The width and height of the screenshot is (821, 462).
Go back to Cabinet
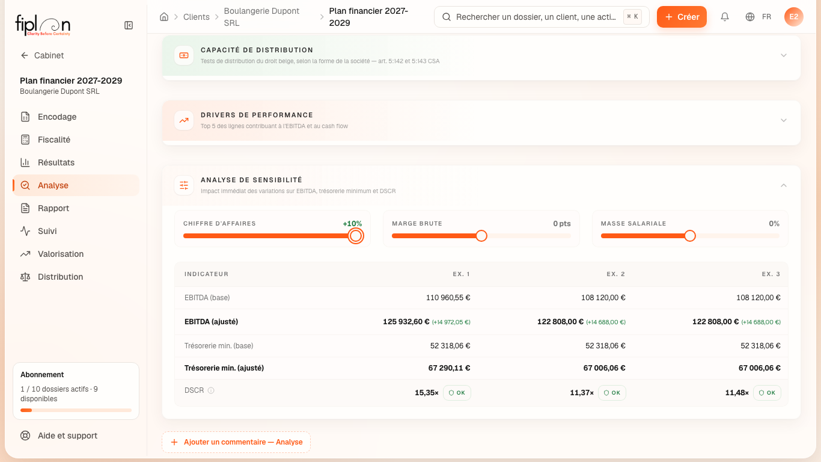[x=42, y=55]
